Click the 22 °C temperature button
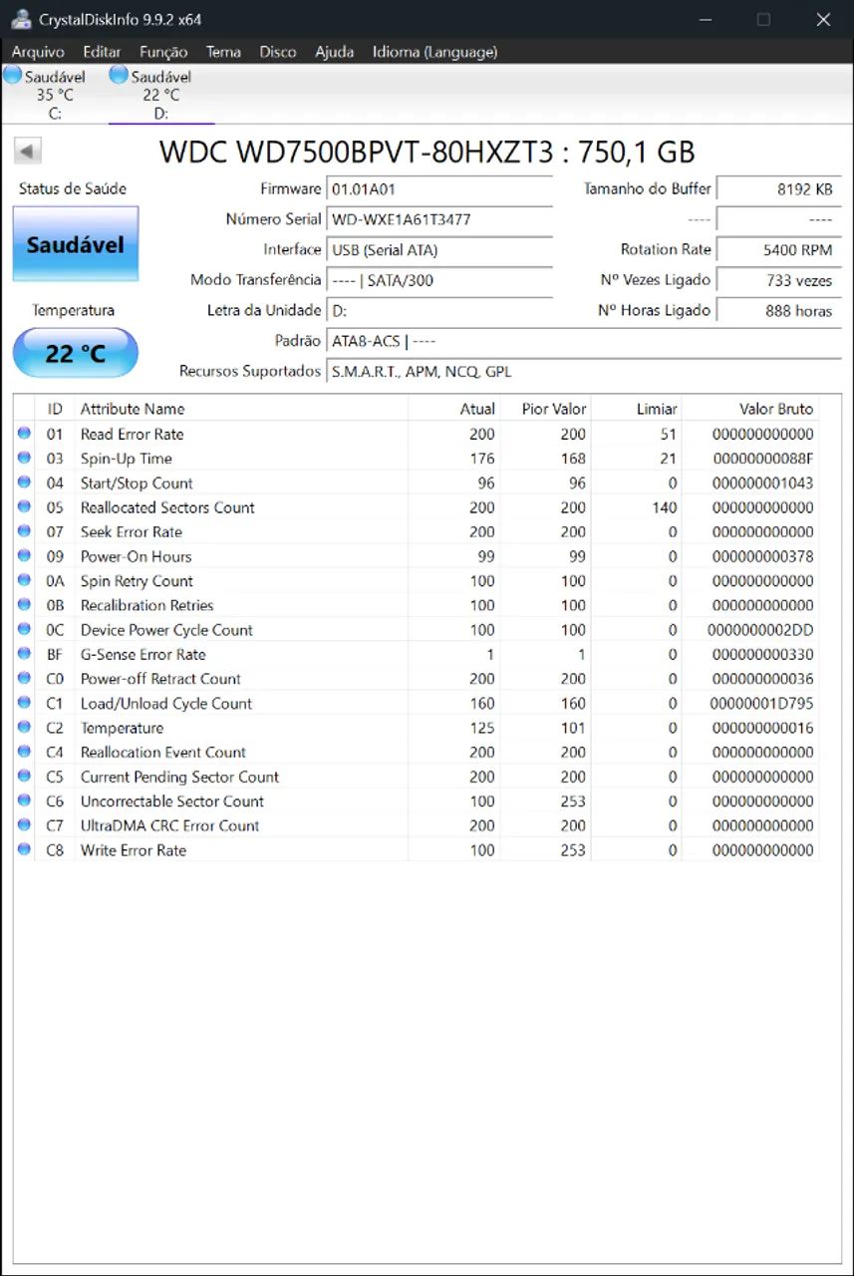The image size is (854, 1276). (x=76, y=353)
